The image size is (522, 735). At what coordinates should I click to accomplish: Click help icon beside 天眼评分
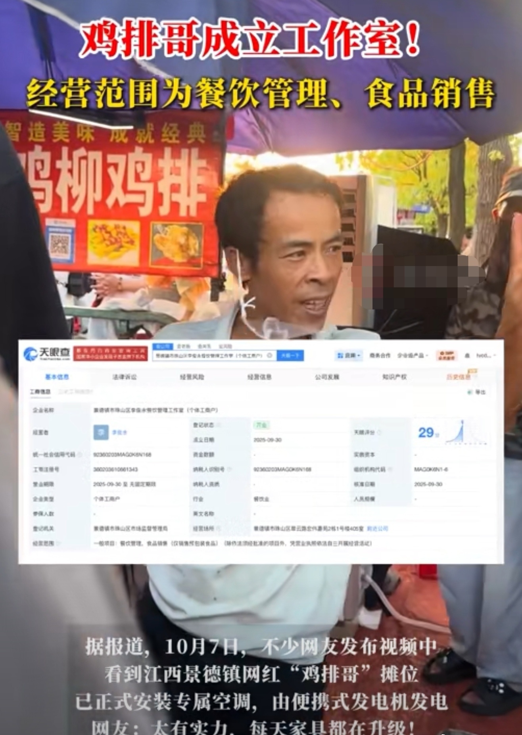tap(379, 432)
